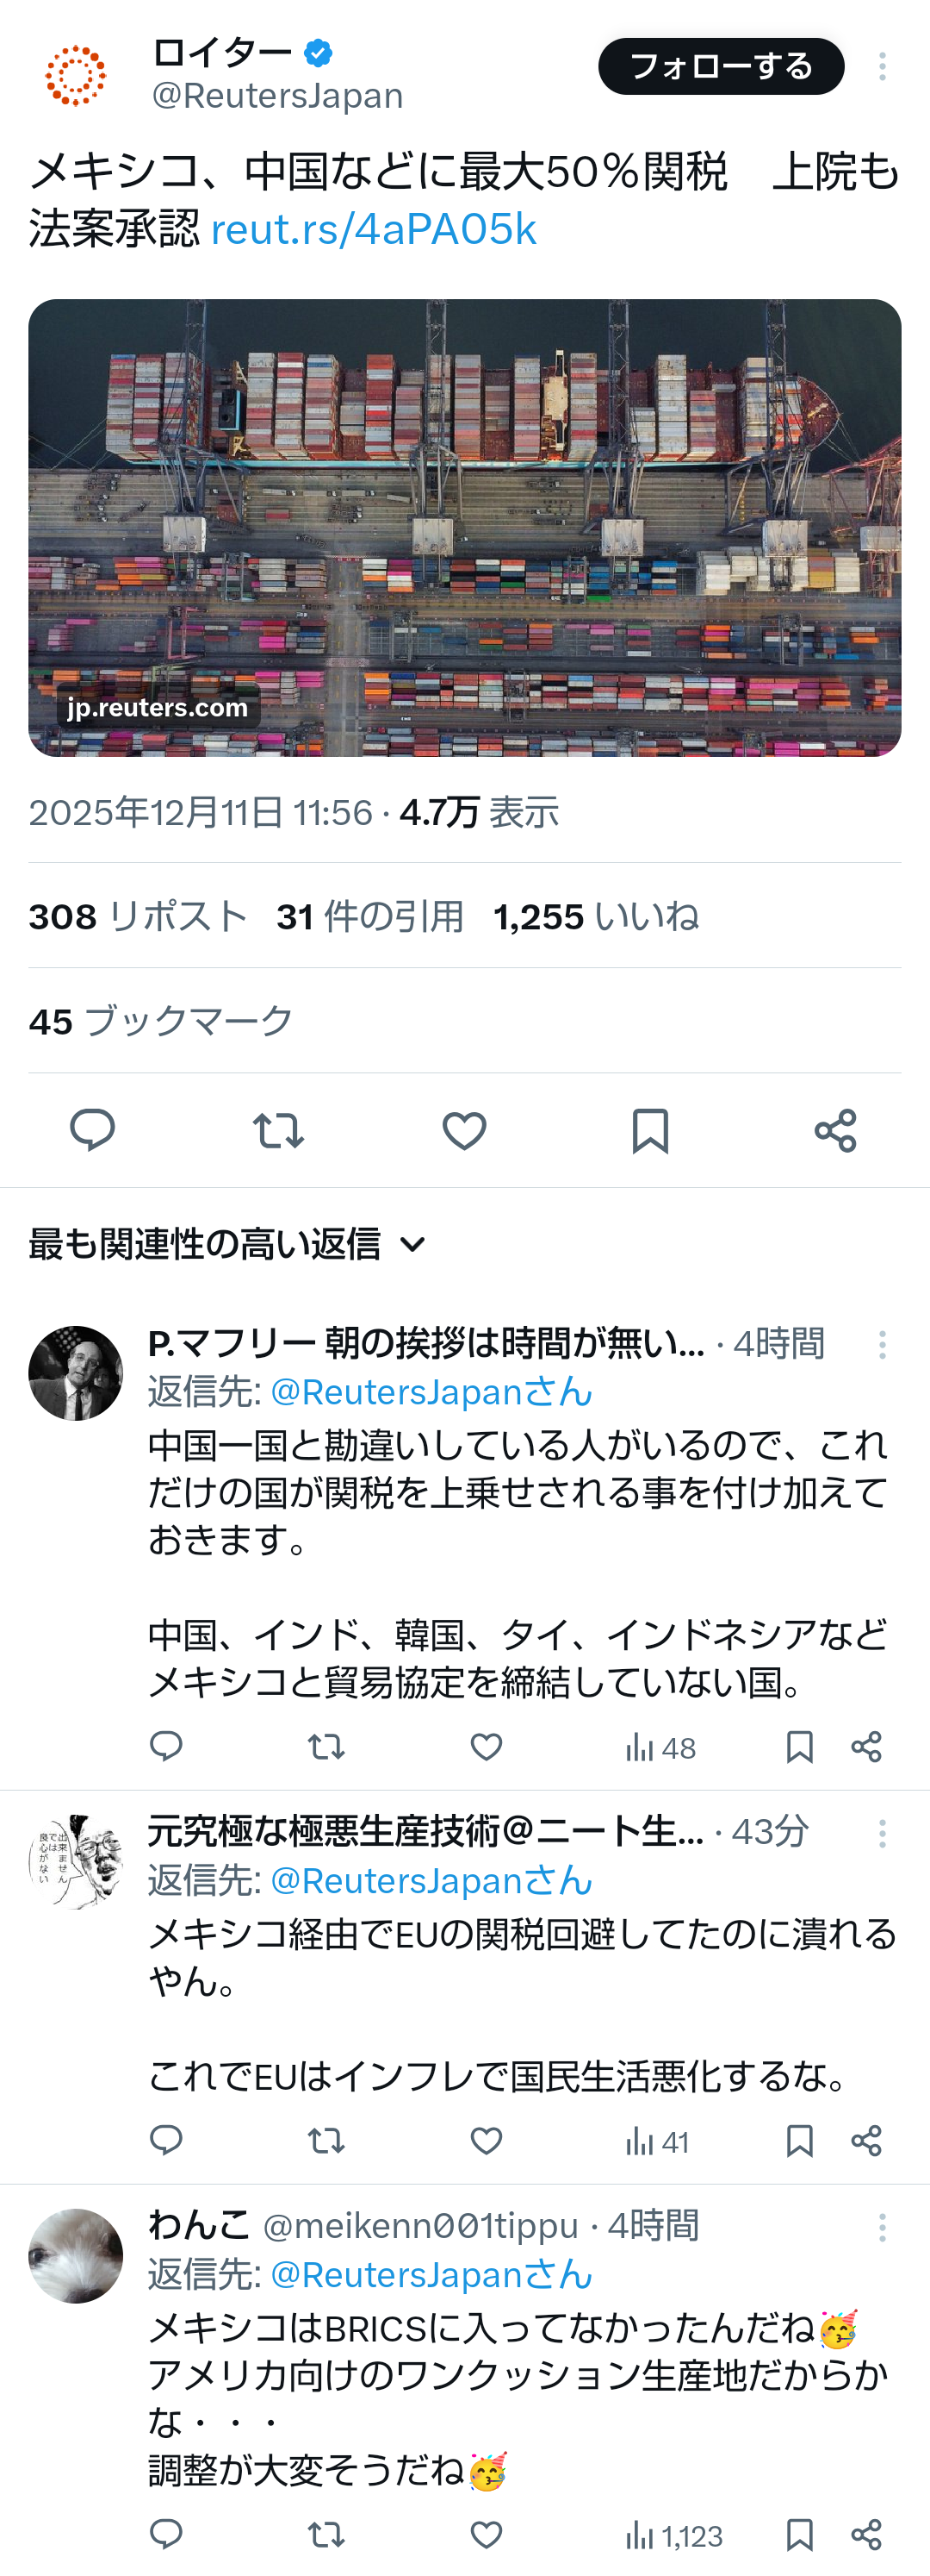
Task: View the 31 件の引用 quotes list
Action: (369, 916)
